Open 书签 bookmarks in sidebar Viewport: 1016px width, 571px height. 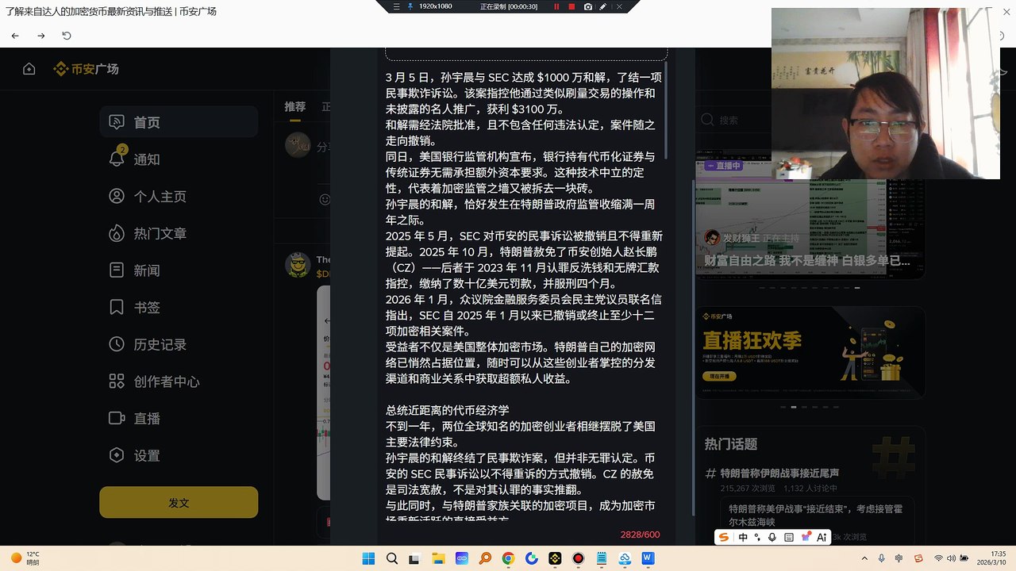pyautogui.click(x=179, y=308)
